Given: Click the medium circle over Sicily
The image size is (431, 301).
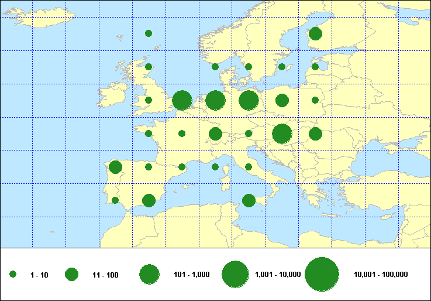Looking at the screenshot, I should click(x=249, y=200).
